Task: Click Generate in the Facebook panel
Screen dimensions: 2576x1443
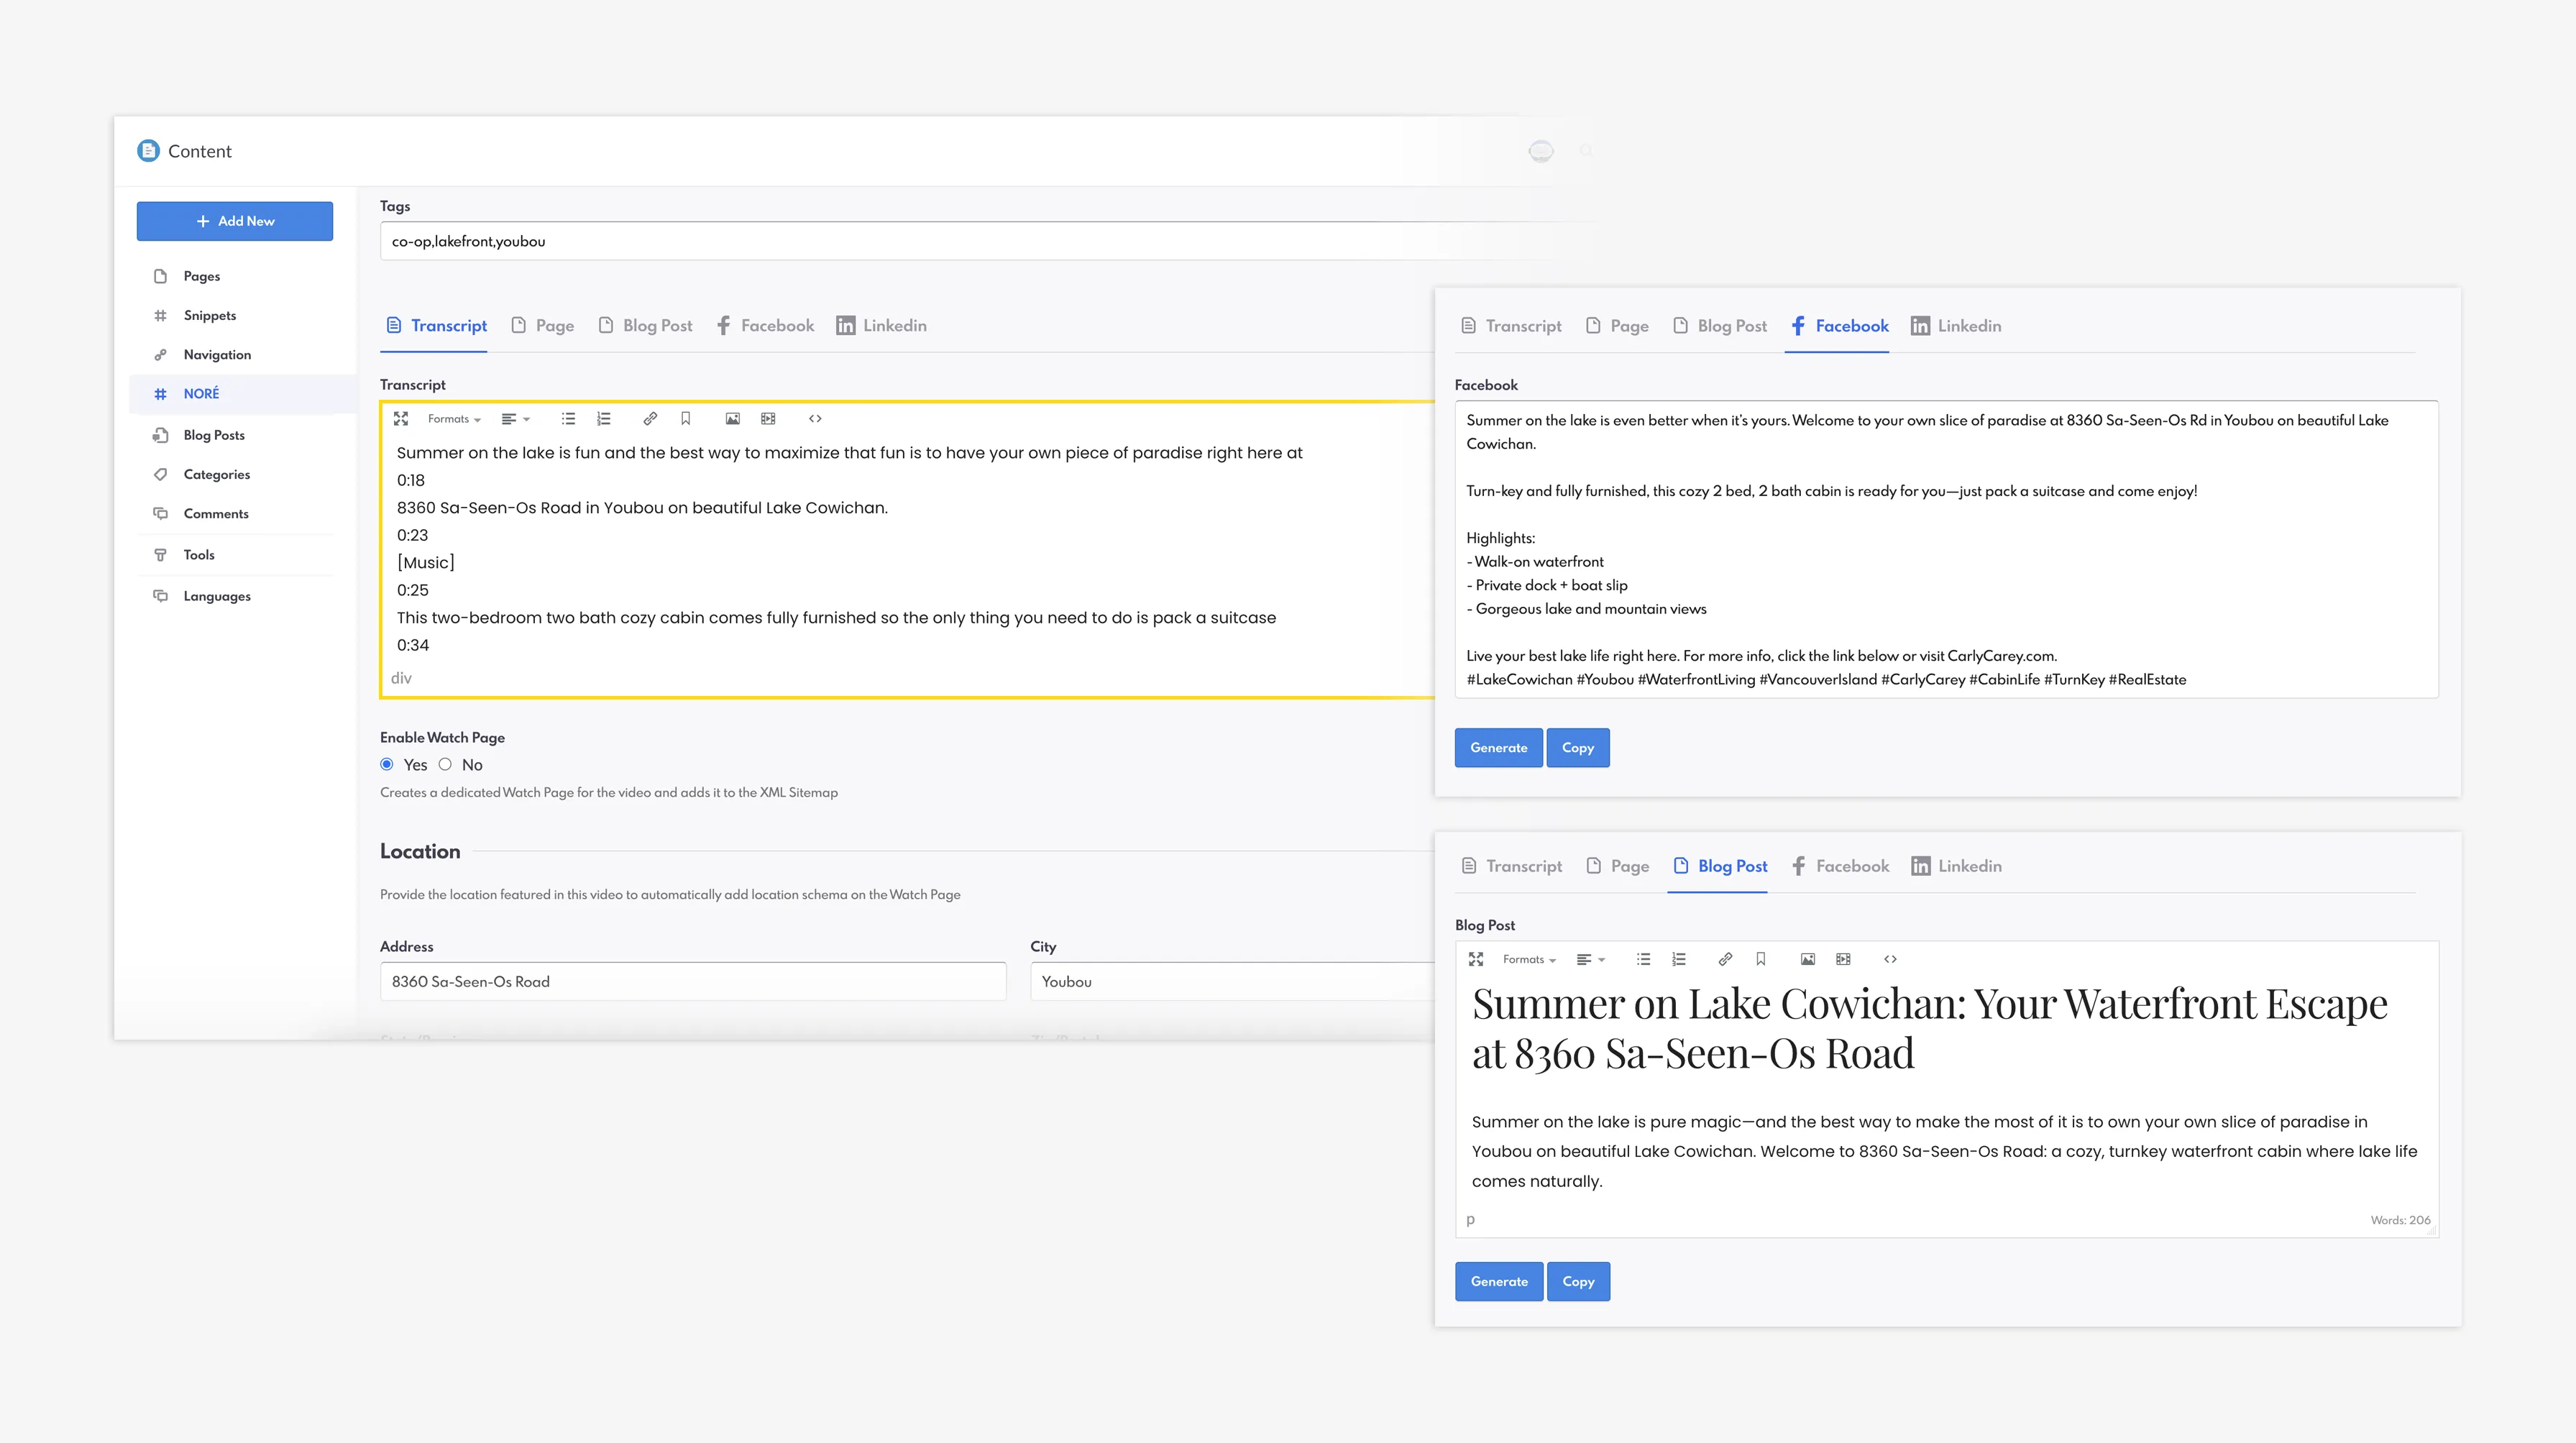Action: point(1498,748)
